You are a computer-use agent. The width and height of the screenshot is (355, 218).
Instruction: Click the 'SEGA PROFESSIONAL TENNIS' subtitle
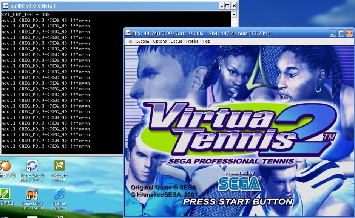coord(231,161)
